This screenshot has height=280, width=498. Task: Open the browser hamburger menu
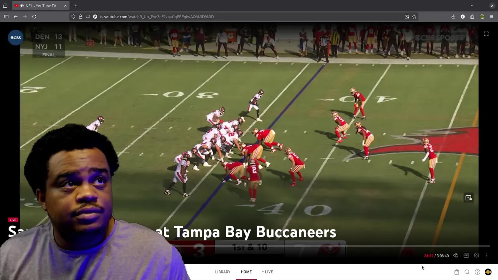point(492,17)
